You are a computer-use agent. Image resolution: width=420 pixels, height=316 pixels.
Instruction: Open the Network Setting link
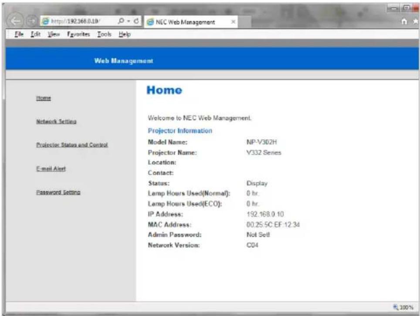click(56, 121)
